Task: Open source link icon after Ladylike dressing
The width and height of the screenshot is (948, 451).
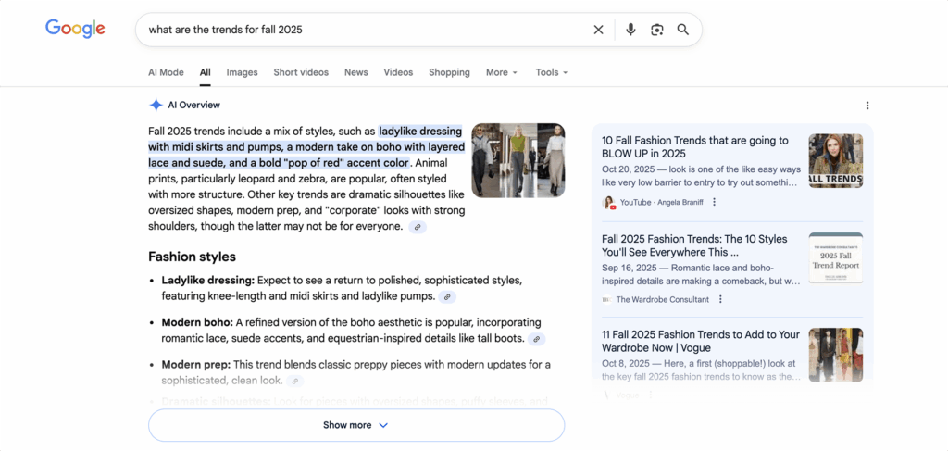Action: coord(447,297)
